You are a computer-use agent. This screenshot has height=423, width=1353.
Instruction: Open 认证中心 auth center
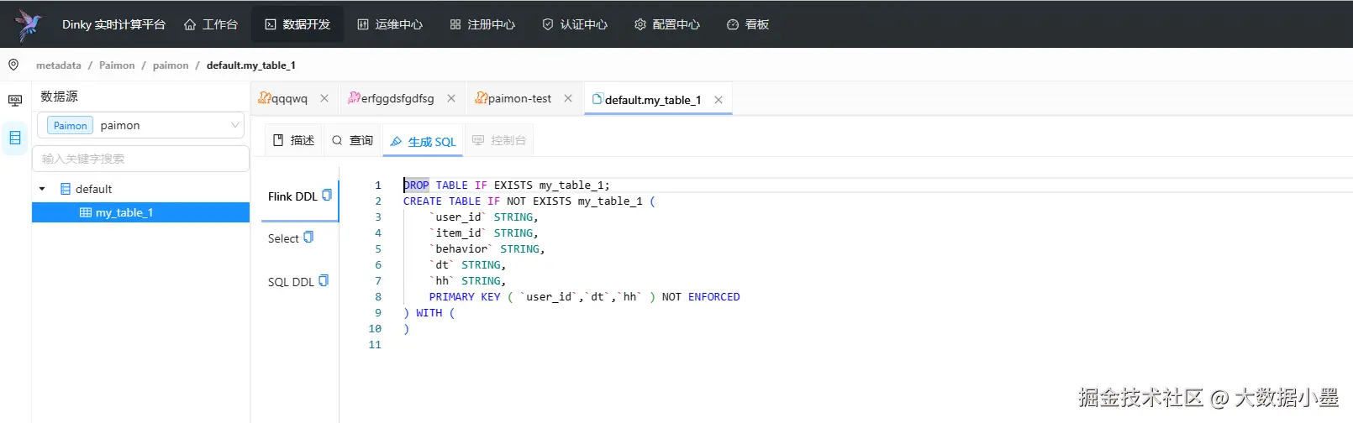[575, 24]
